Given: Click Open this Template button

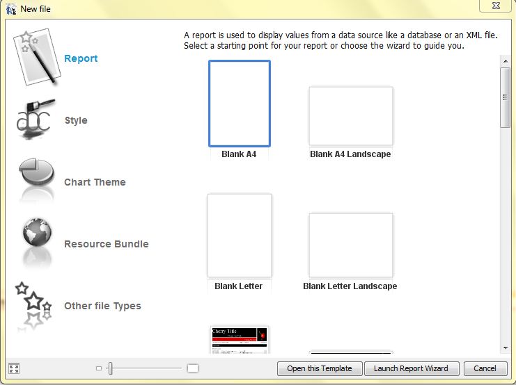Looking at the screenshot, I should click(x=320, y=368).
